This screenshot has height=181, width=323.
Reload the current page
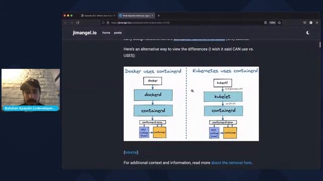coord(78,23)
